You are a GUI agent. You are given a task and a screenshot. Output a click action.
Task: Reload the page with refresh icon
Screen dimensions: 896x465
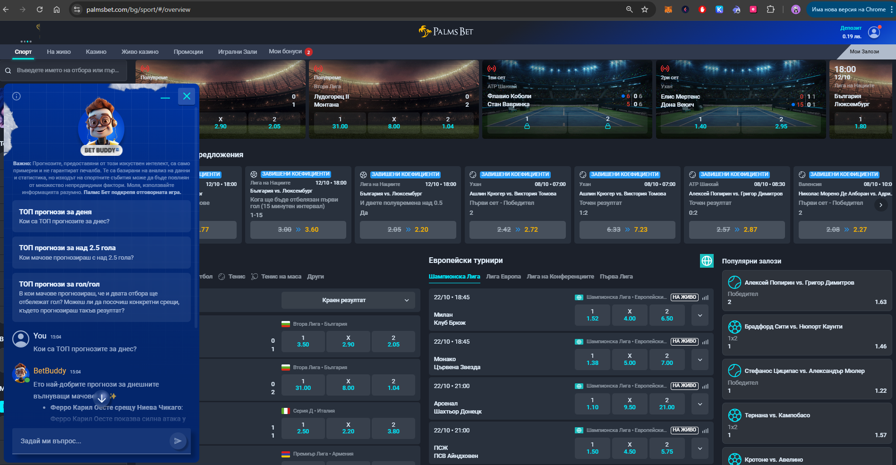point(40,9)
